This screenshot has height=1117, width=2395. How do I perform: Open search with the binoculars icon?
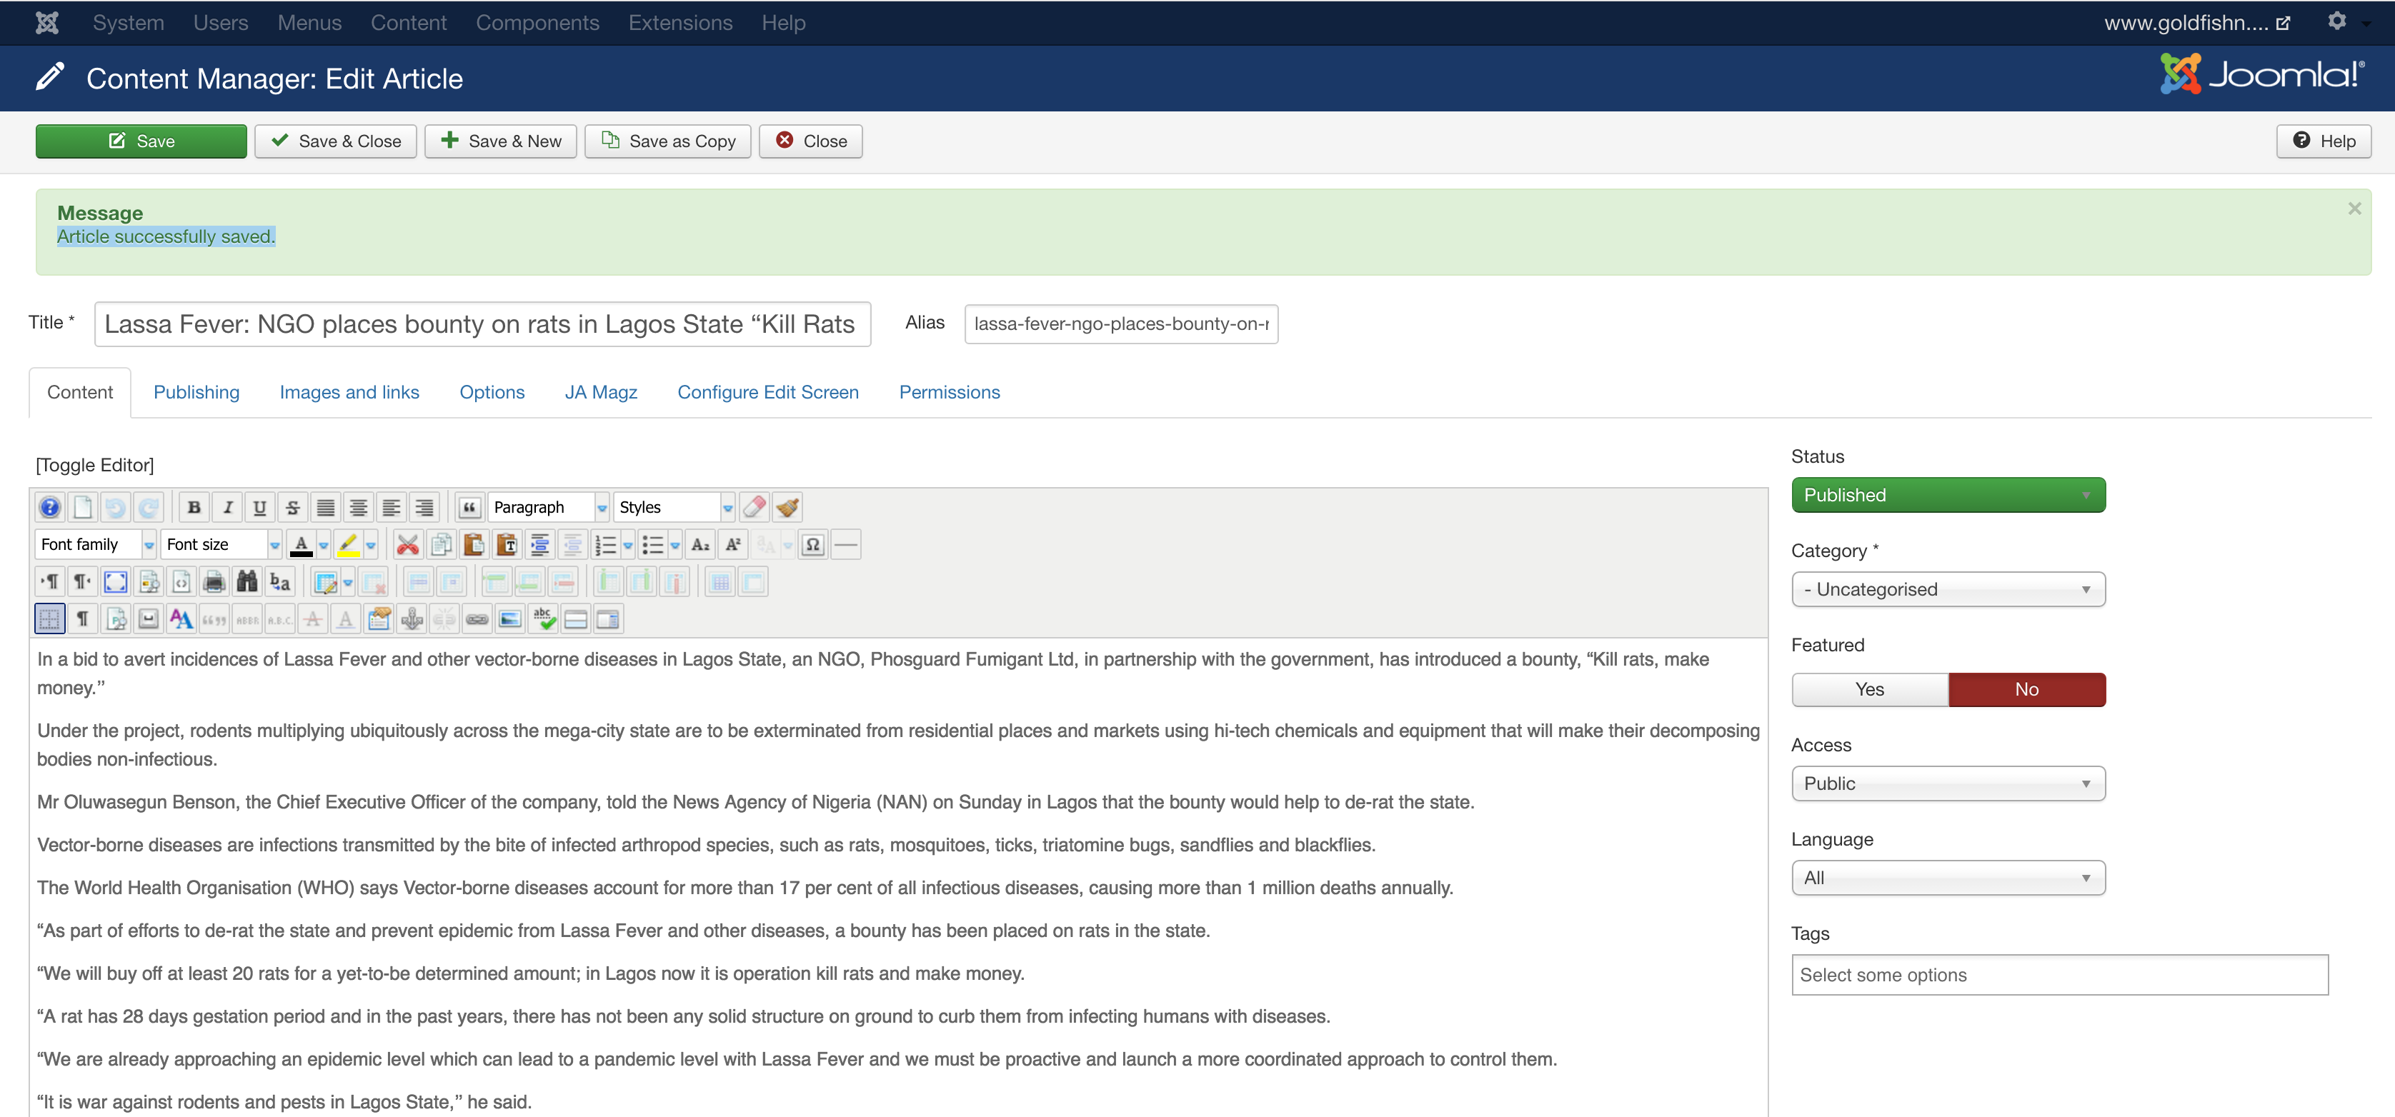tap(247, 582)
